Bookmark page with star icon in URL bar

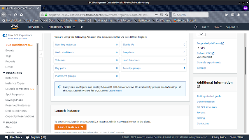pyautogui.click(x=167, y=15)
